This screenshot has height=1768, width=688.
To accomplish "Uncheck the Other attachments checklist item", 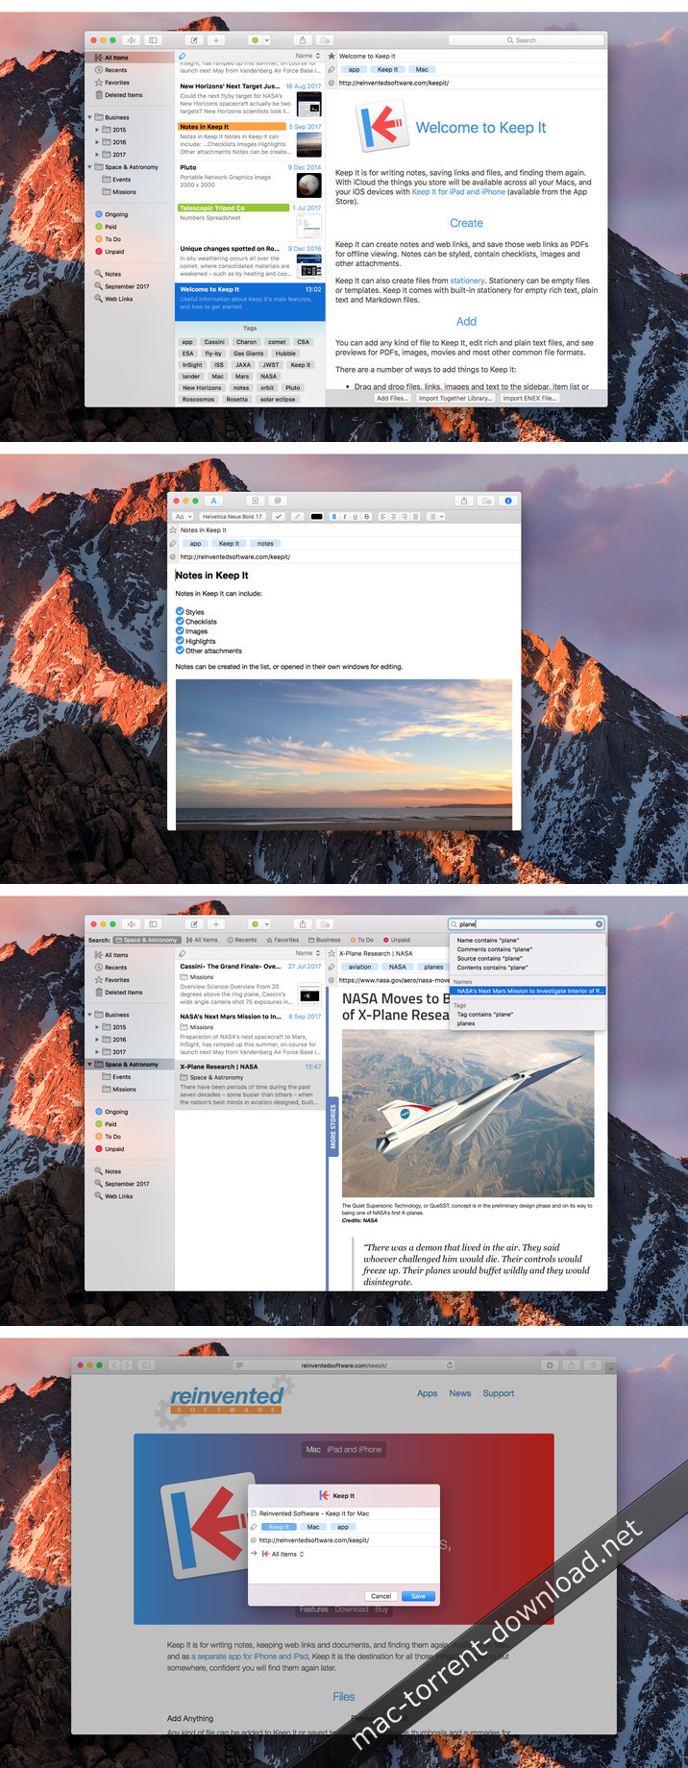I will pos(180,651).
